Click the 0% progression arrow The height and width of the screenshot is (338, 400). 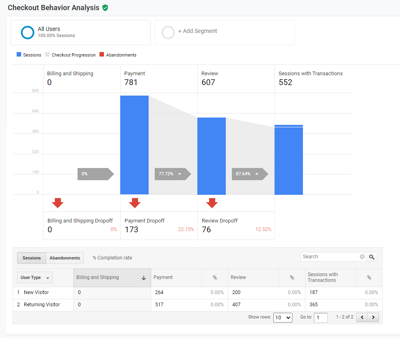(x=96, y=174)
